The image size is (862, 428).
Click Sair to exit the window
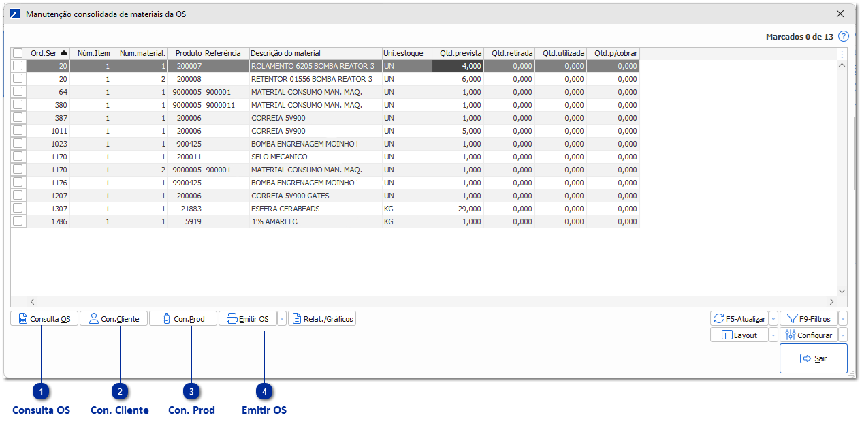click(x=813, y=358)
